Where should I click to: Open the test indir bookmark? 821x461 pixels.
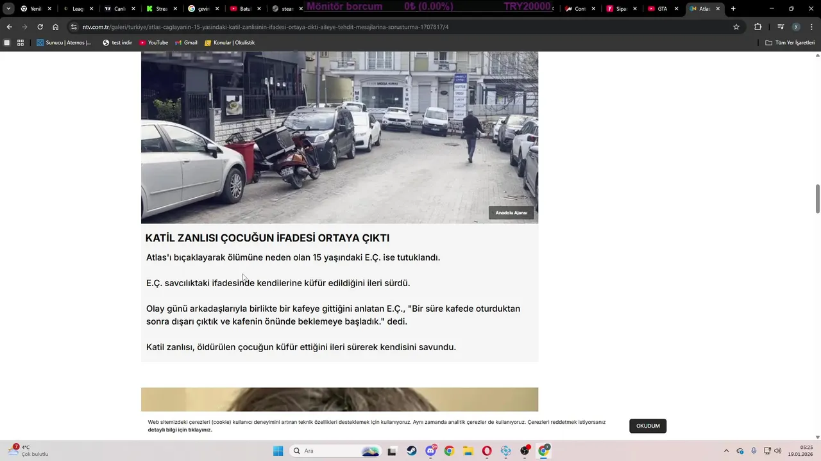tap(117, 43)
